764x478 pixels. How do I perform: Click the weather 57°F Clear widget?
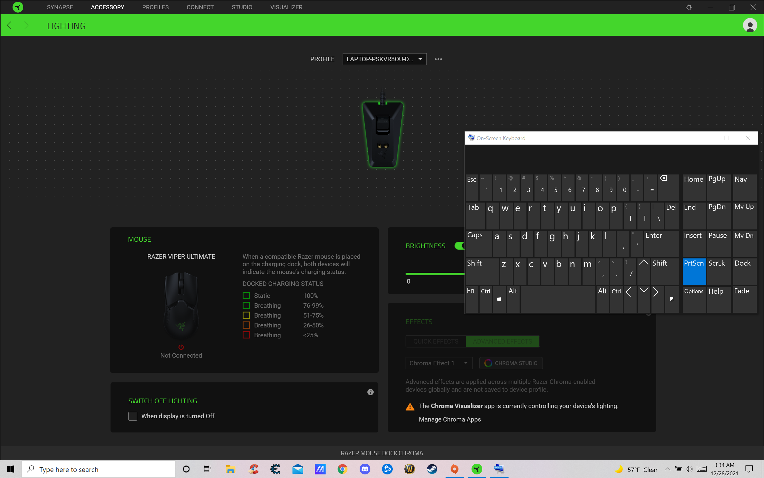coord(637,469)
